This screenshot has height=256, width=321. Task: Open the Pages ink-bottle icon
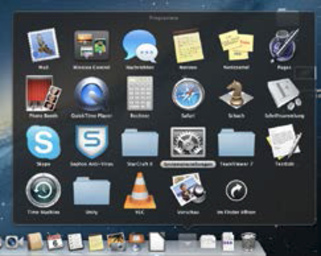coord(284,46)
